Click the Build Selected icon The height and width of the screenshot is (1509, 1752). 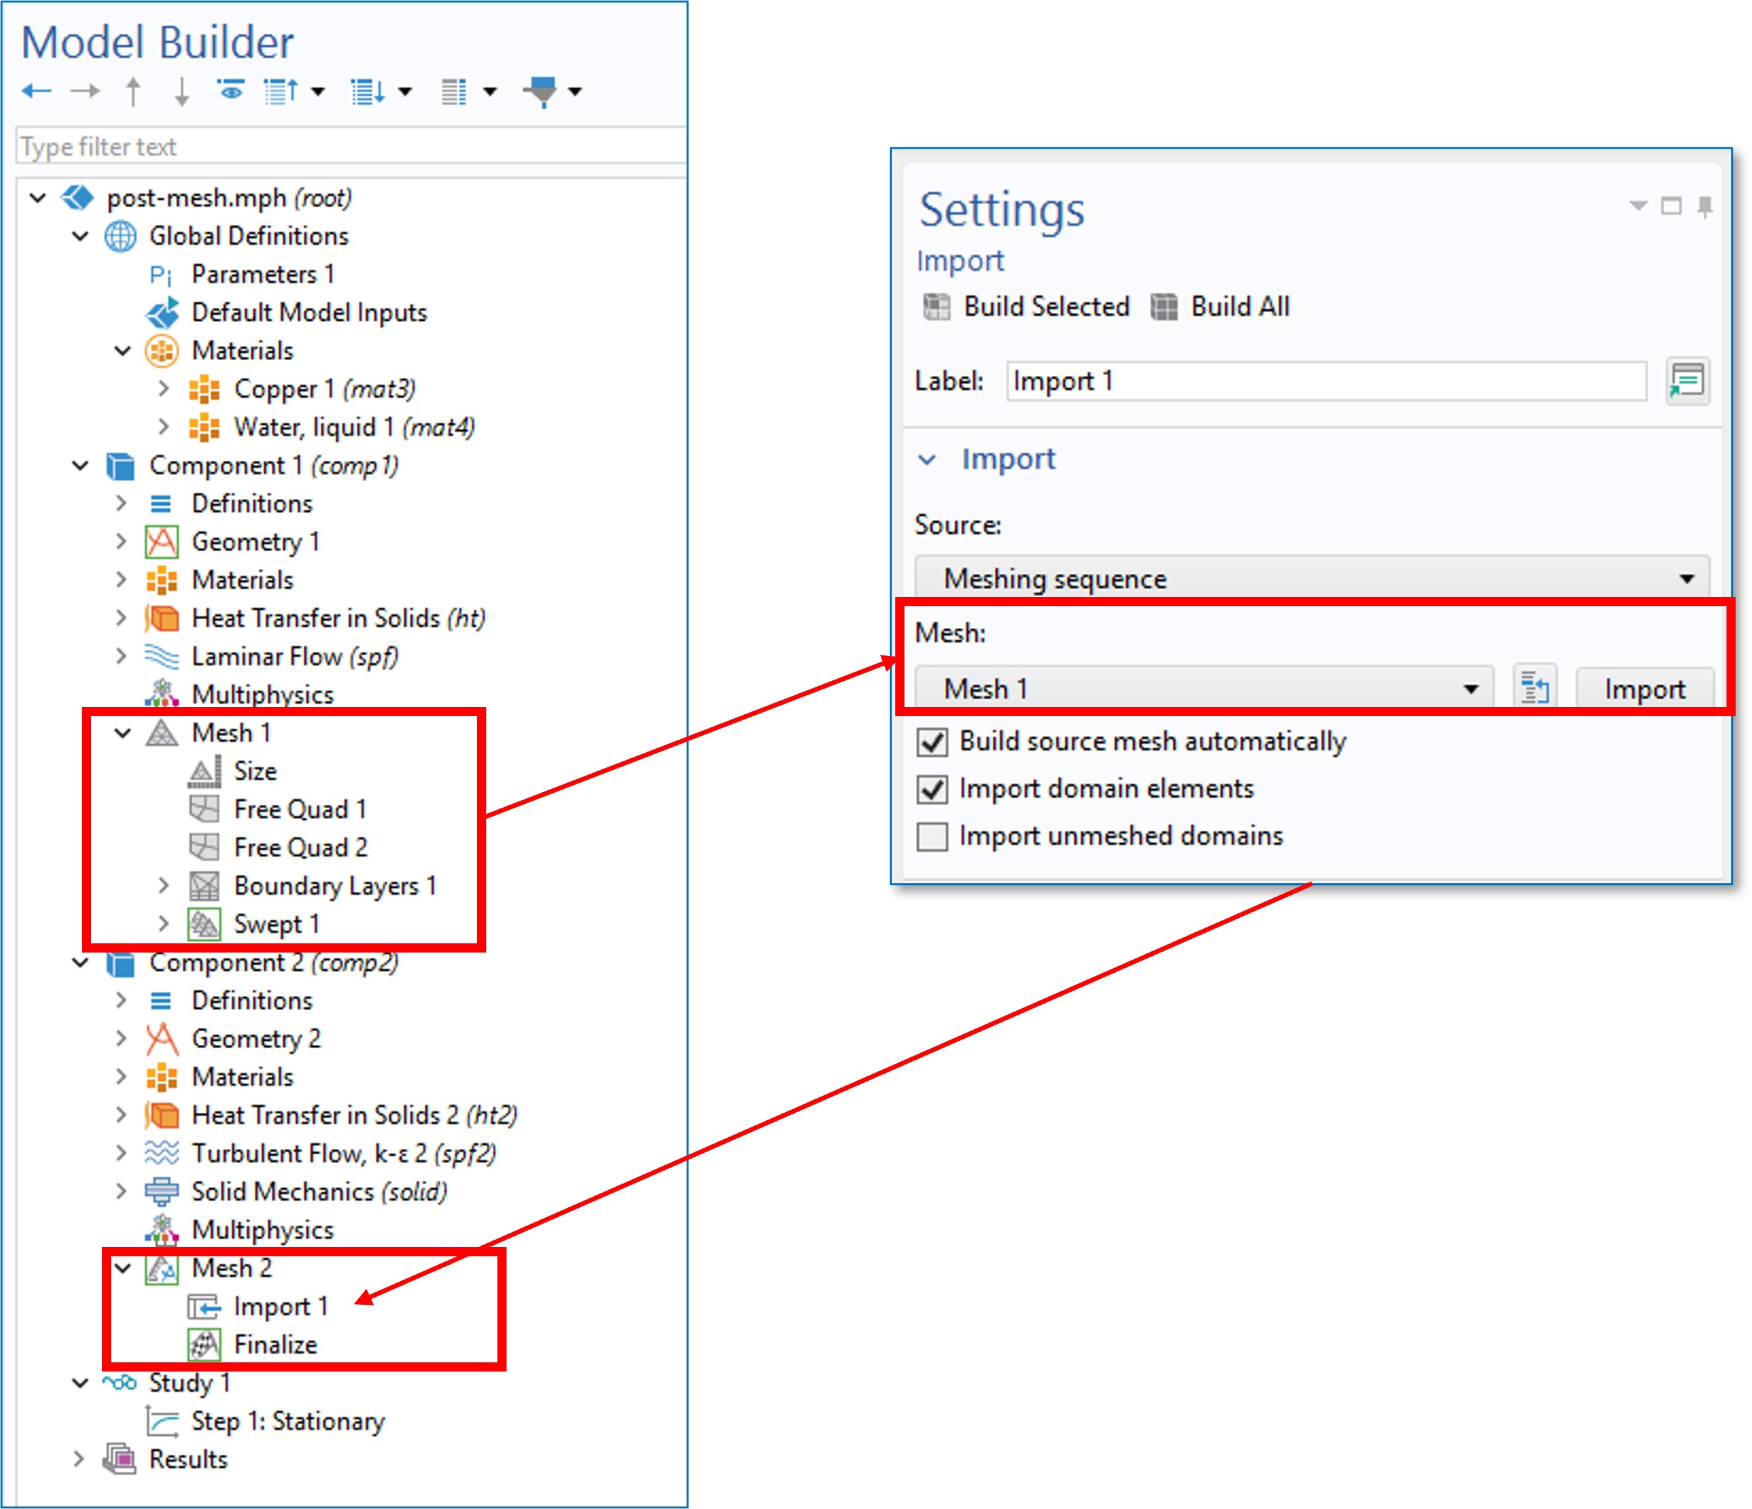937,306
